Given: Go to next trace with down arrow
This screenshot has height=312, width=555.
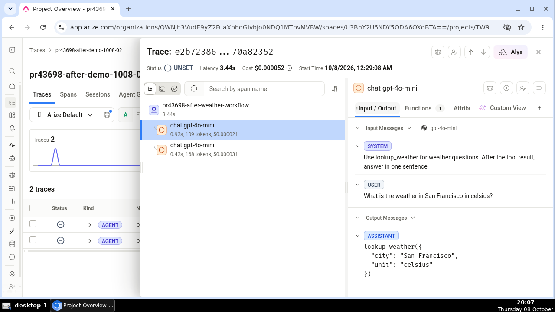Looking at the screenshot, I should tap(484, 52).
